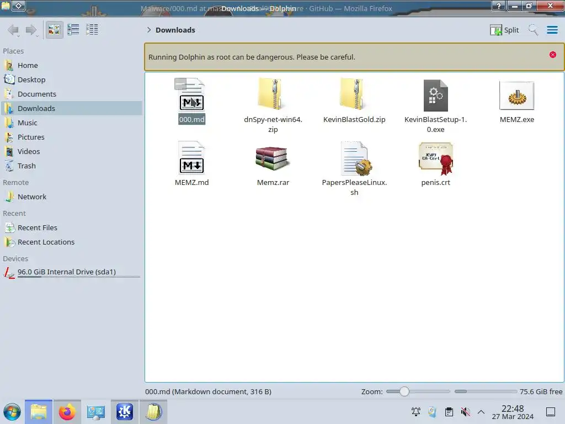Switch to Details view mode
565x424 pixels.
pyautogui.click(x=92, y=30)
